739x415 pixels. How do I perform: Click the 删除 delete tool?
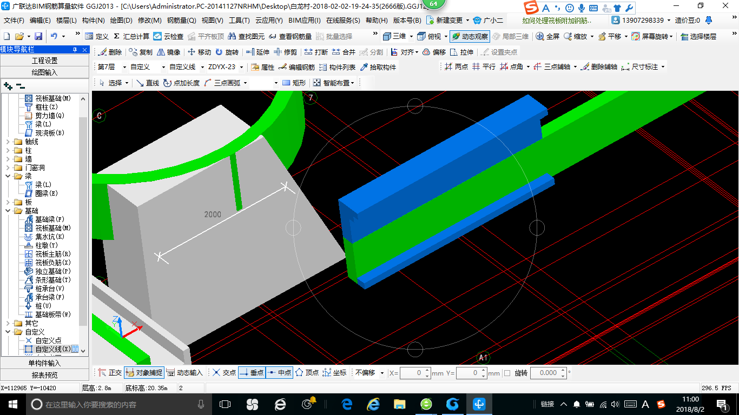click(x=110, y=52)
